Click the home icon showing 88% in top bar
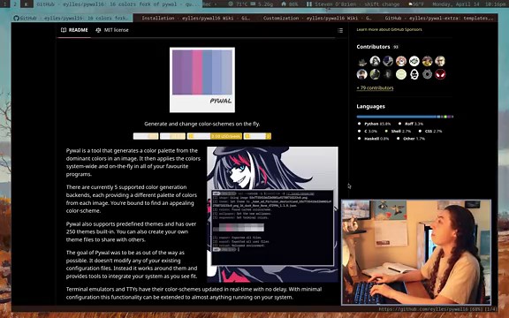 click(x=284, y=4)
